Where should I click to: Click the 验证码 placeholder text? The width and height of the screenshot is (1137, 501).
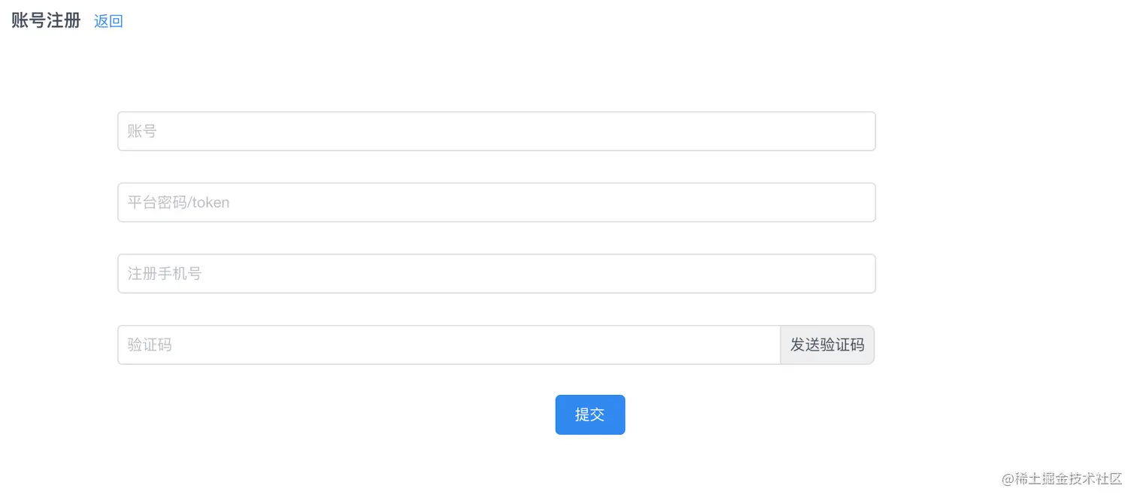coord(150,345)
